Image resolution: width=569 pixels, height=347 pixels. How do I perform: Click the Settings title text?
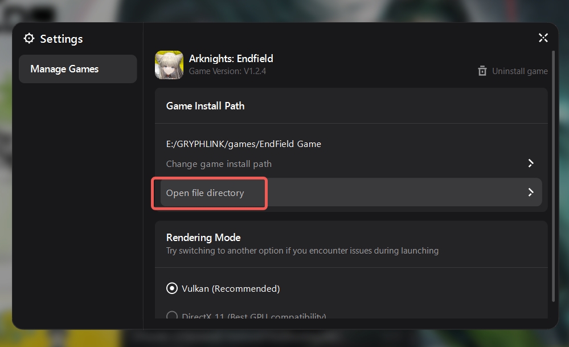coord(62,39)
